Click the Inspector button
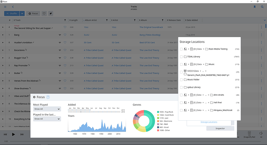 coord(220,128)
